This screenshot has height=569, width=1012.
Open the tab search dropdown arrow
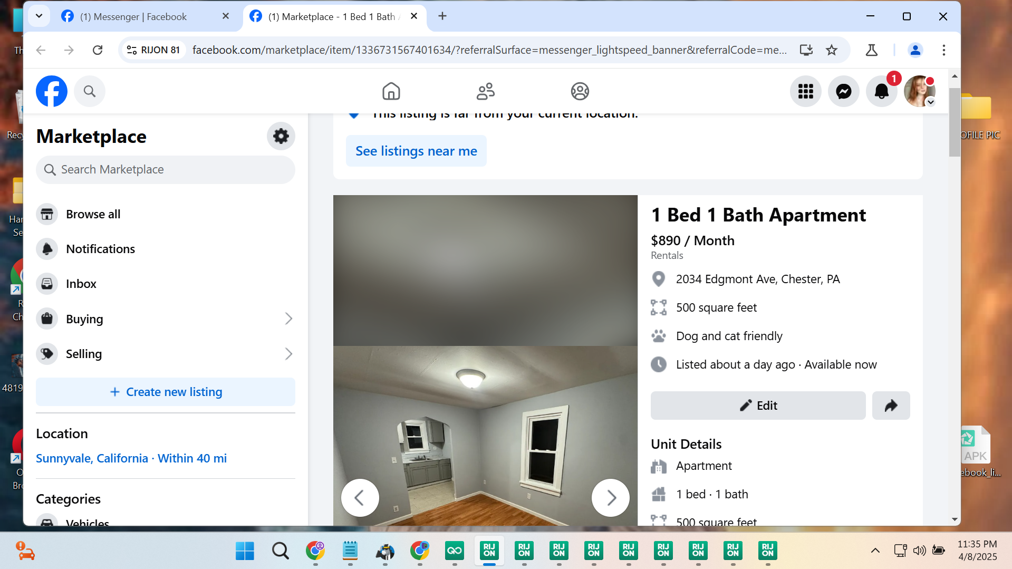point(39,16)
